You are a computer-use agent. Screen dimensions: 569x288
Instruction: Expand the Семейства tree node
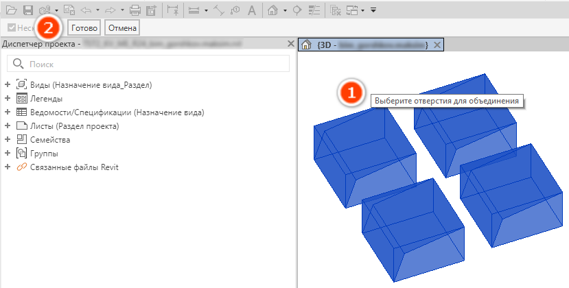pyautogui.click(x=8, y=140)
